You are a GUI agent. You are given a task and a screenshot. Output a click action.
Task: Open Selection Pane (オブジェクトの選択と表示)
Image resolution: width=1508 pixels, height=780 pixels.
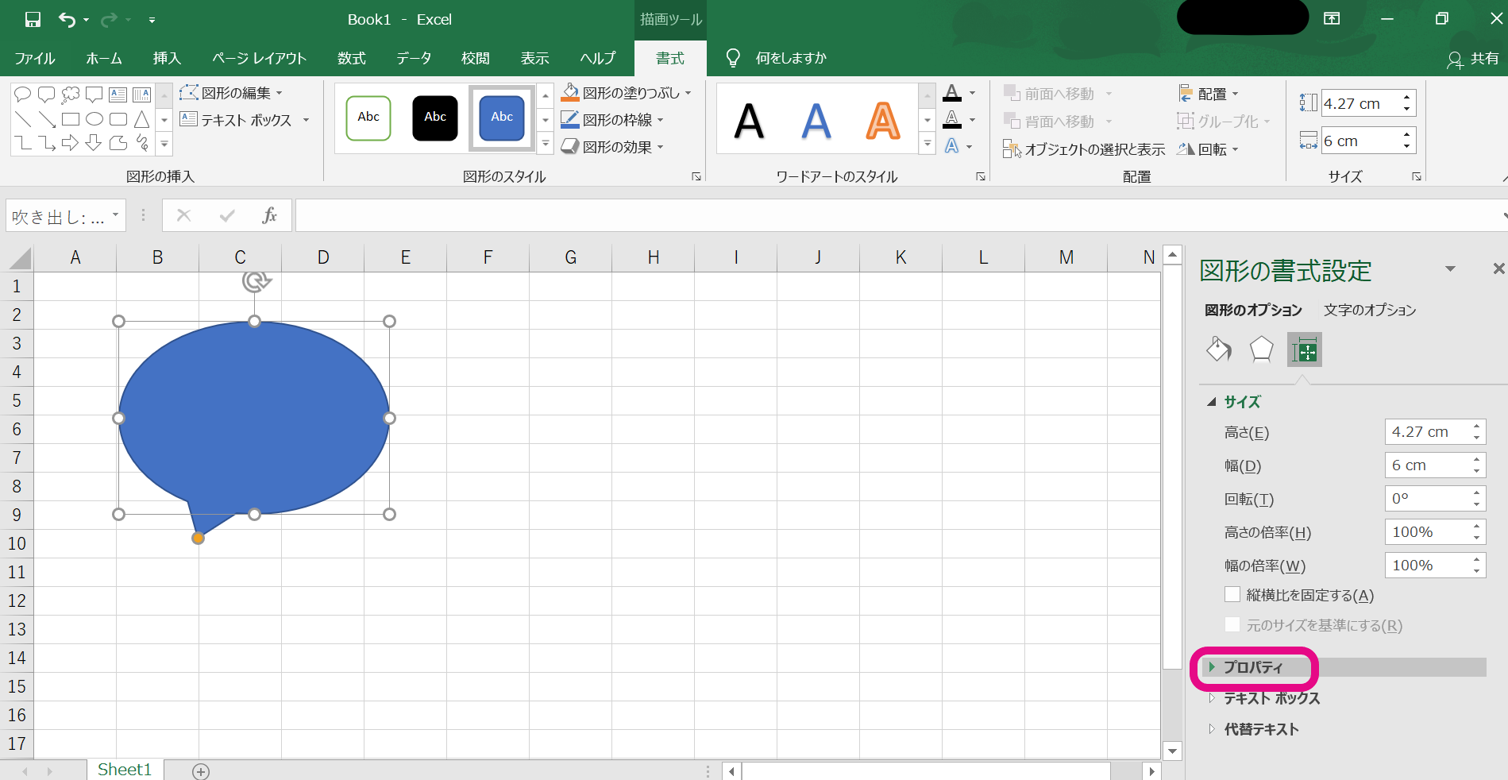tap(1084, 149)
